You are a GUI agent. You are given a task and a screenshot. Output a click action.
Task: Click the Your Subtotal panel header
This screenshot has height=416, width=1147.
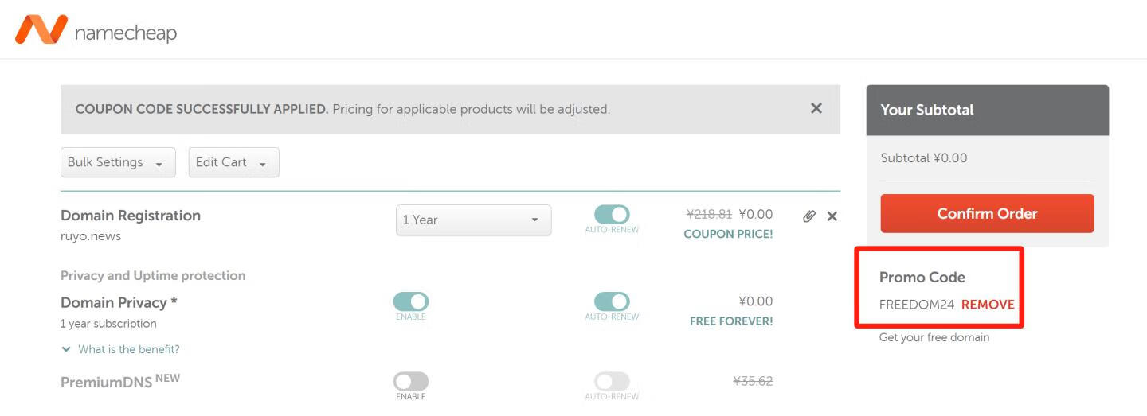[x=987, y=110]
